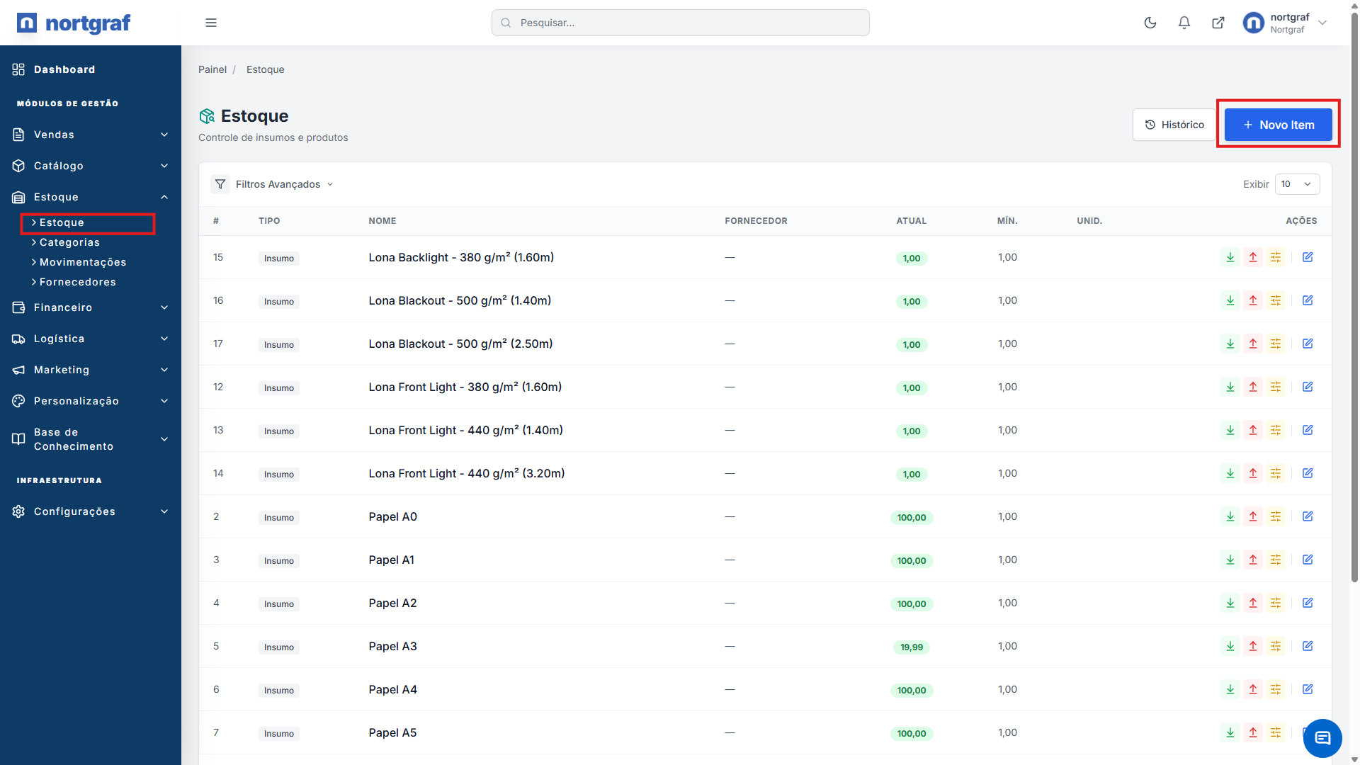Open the Exibir rows-per-page dropdown
Screen dimensions: 1360x765
1296,184
